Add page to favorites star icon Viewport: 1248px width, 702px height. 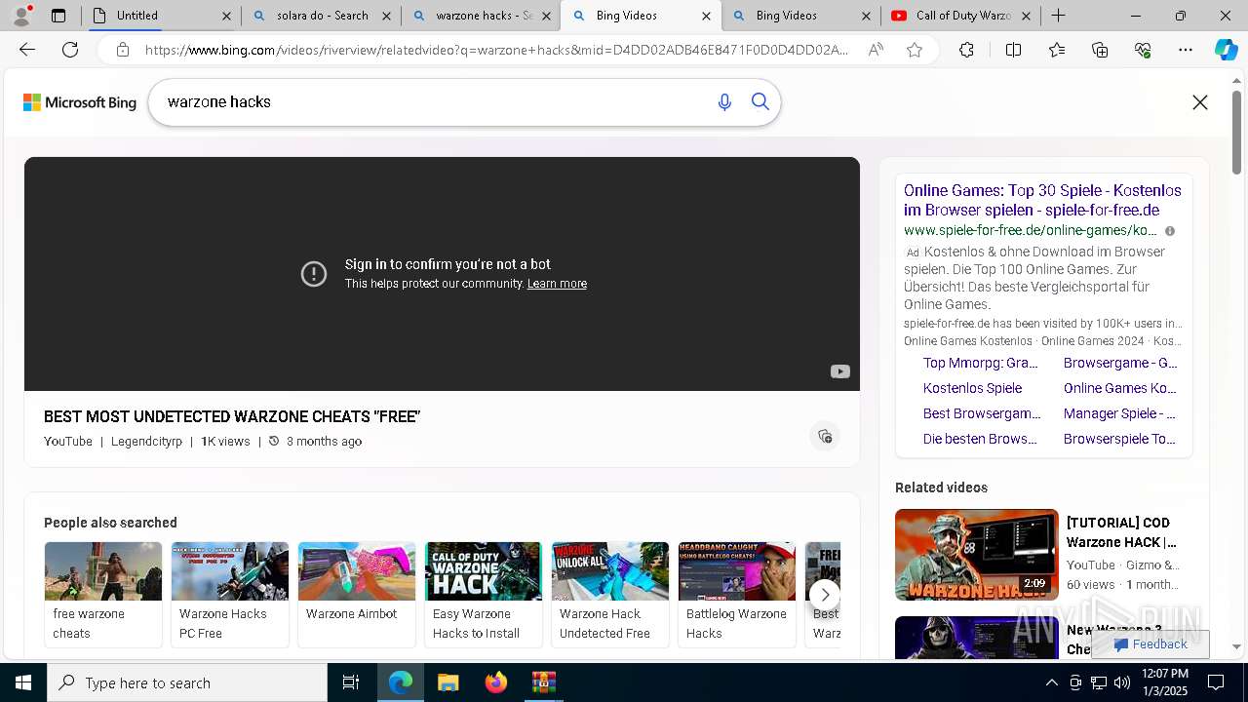[x=915, y=50]
